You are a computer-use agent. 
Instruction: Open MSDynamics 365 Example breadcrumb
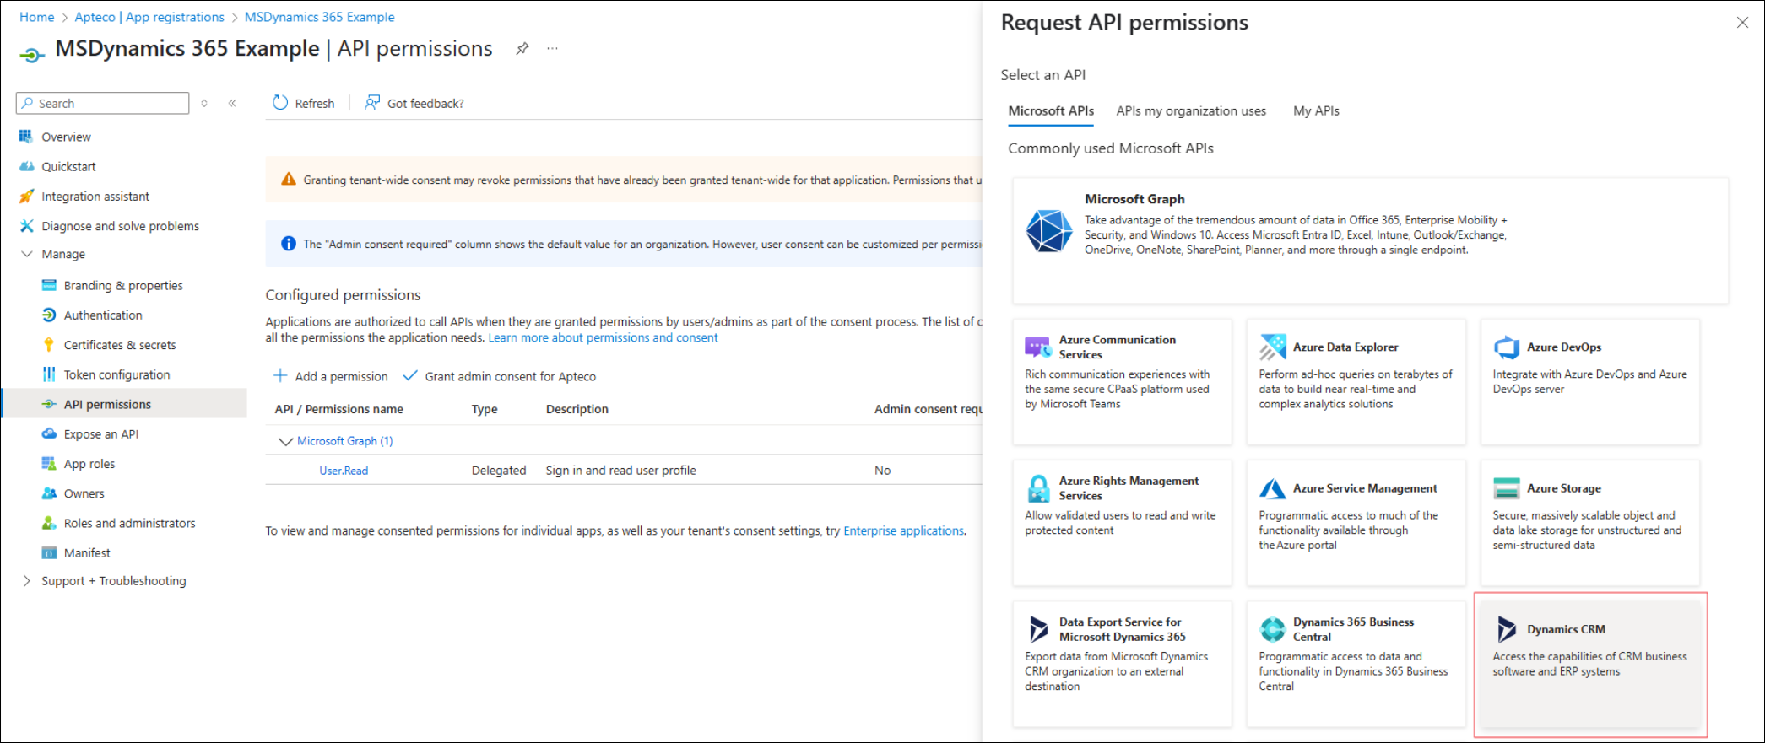point(319,17)
